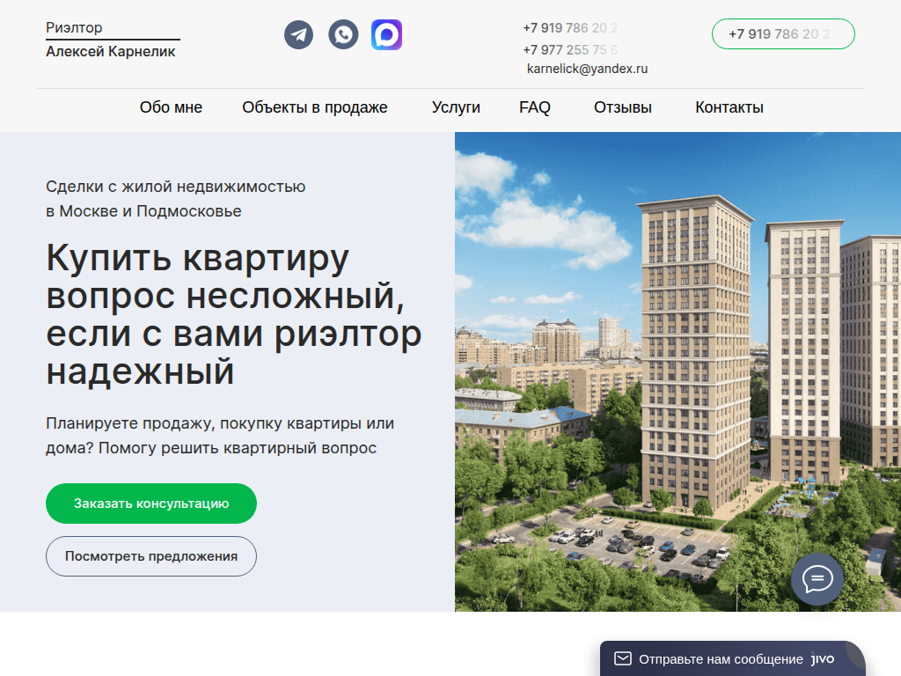Screen dimensions: 901x676
Task: Go to the 'Услуги' menu item
Action: 455,107
